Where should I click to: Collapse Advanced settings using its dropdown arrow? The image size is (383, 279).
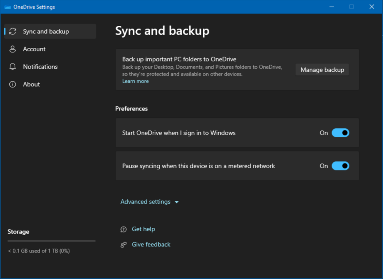pyautogui.click(x=176, y=202)
